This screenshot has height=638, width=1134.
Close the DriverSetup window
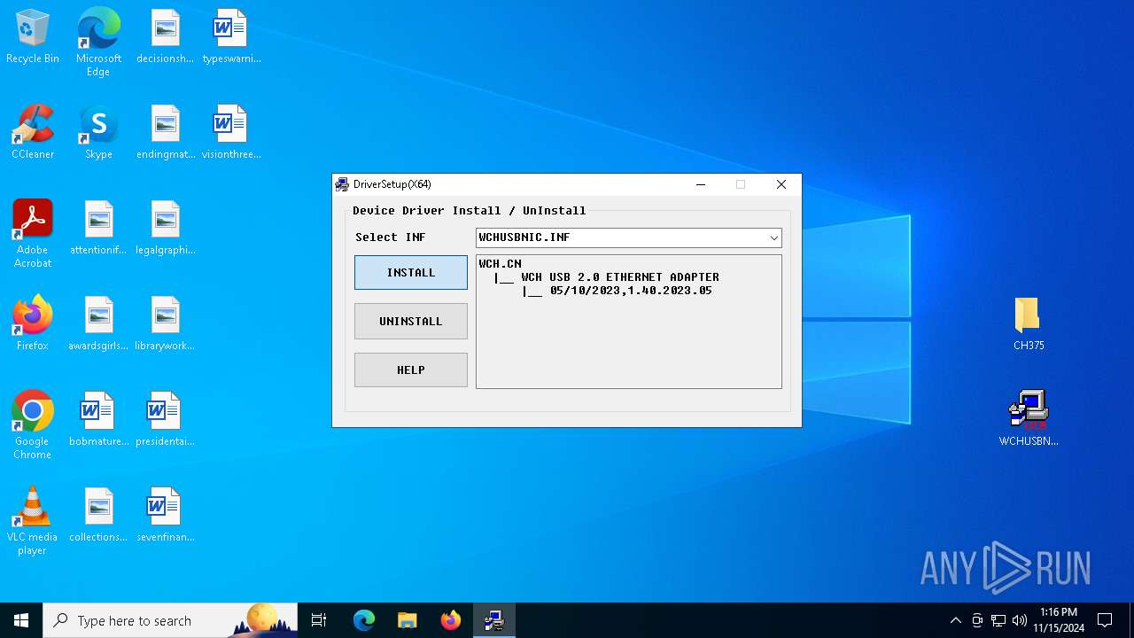pos(781,184)
